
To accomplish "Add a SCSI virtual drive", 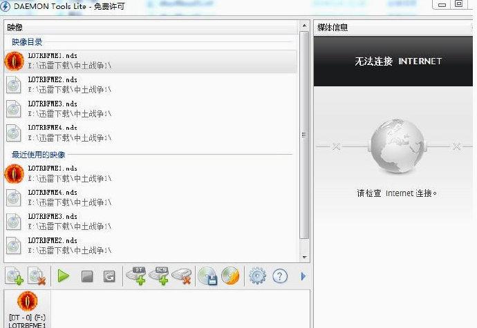I will tap(158, 276).
